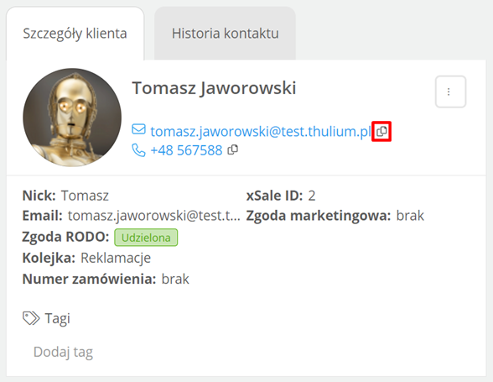Call the +48 567588 phone link
Viewport: 493px width, 382px height.
186,150
